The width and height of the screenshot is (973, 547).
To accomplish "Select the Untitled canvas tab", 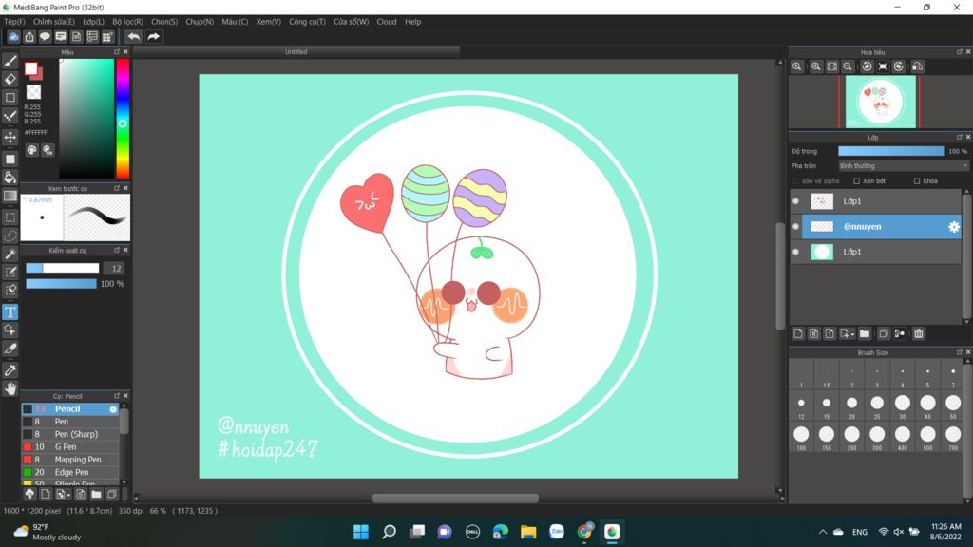I will pos(296,52).
